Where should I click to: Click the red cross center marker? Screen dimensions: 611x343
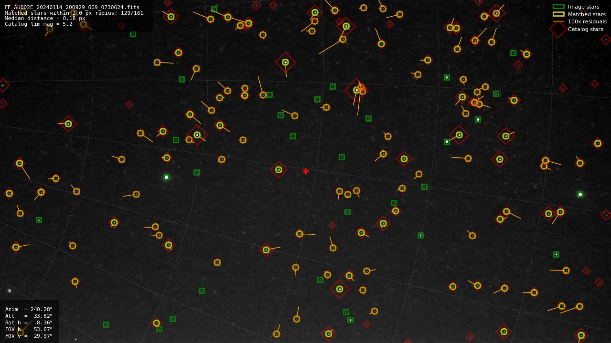point(306,171)
